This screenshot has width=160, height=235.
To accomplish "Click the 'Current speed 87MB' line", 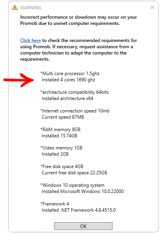I will (63, 117).
